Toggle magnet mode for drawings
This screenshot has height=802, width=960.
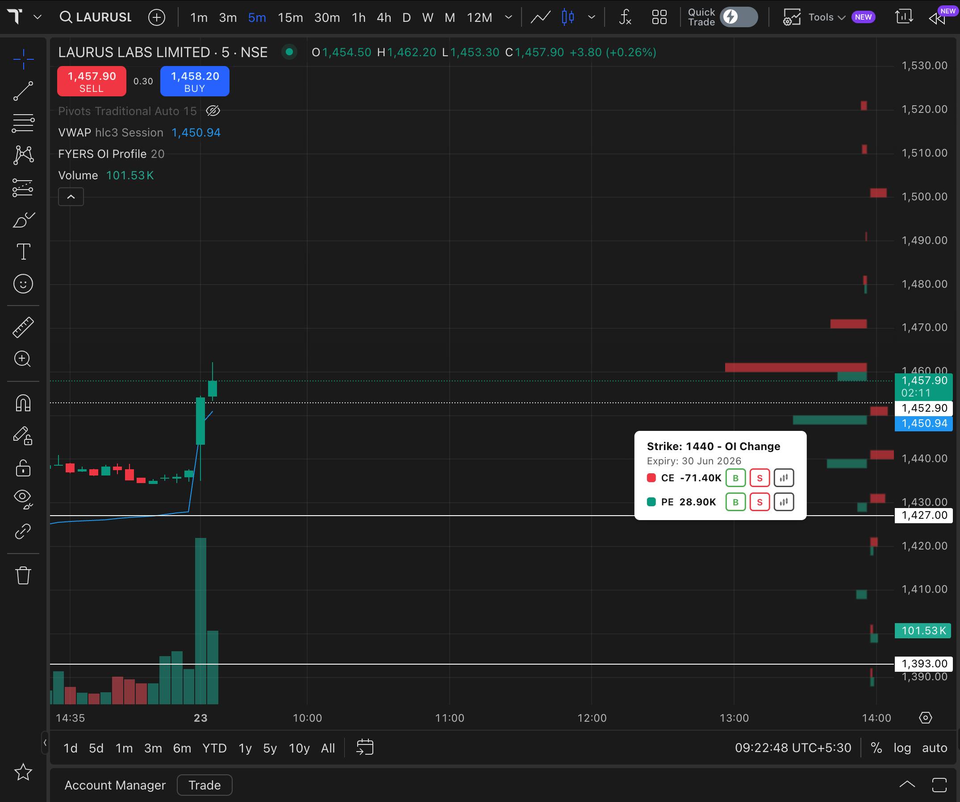[x=23, y=403]
